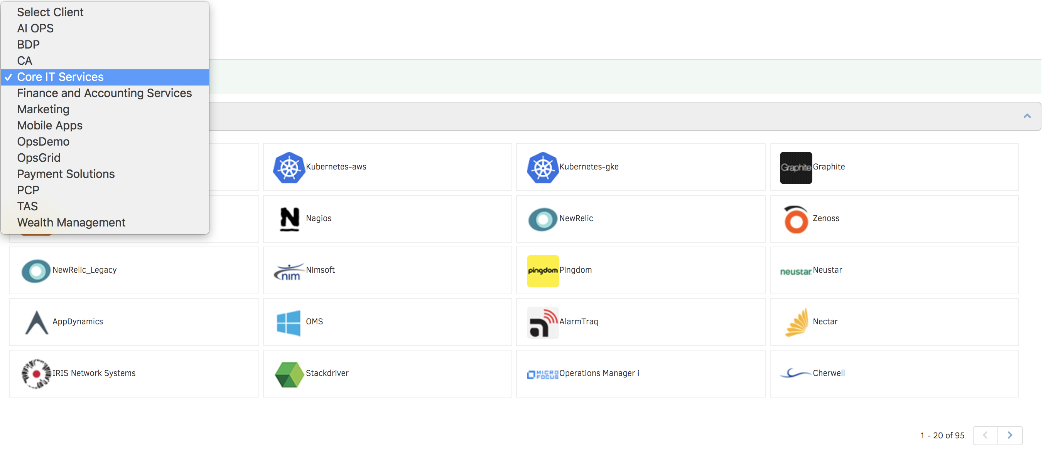Open the Zenoss label
1043x453 pixels.
(825, 218)
